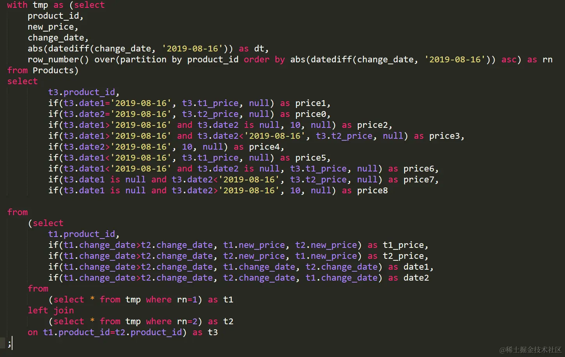The width and height of the screenshot is (565, 357).
Task: Click the 'left' keyword of left join
Action: click(x=38, y=311)
